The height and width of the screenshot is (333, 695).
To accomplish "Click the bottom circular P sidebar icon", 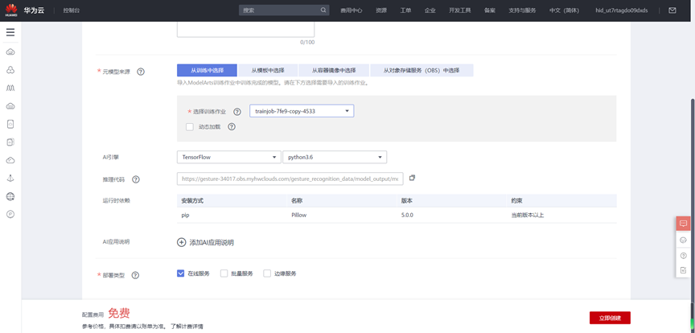I will (10, 214).
